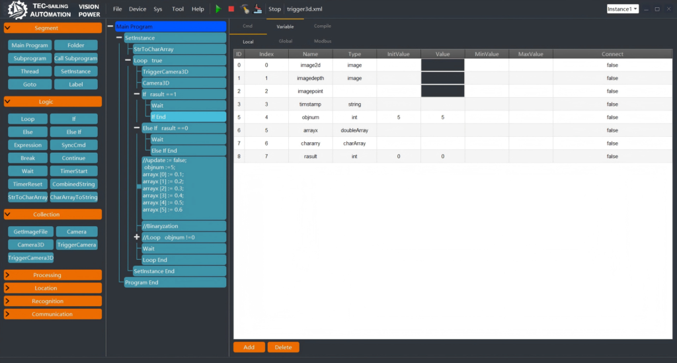Minimize the application window
Screen dimensions: 677x363
(646, 9)
